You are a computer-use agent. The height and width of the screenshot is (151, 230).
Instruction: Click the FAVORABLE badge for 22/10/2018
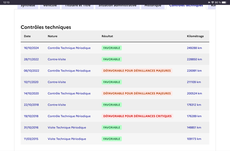click(x=112, y=105)
